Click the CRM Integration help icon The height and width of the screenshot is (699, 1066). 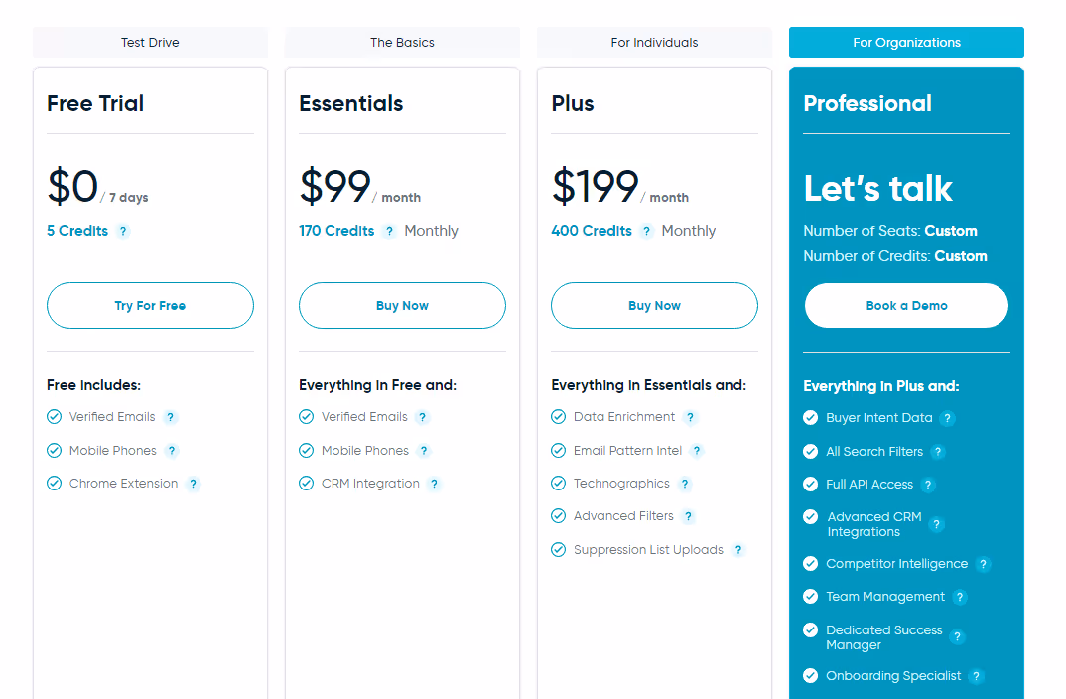[x=434, y=484]
